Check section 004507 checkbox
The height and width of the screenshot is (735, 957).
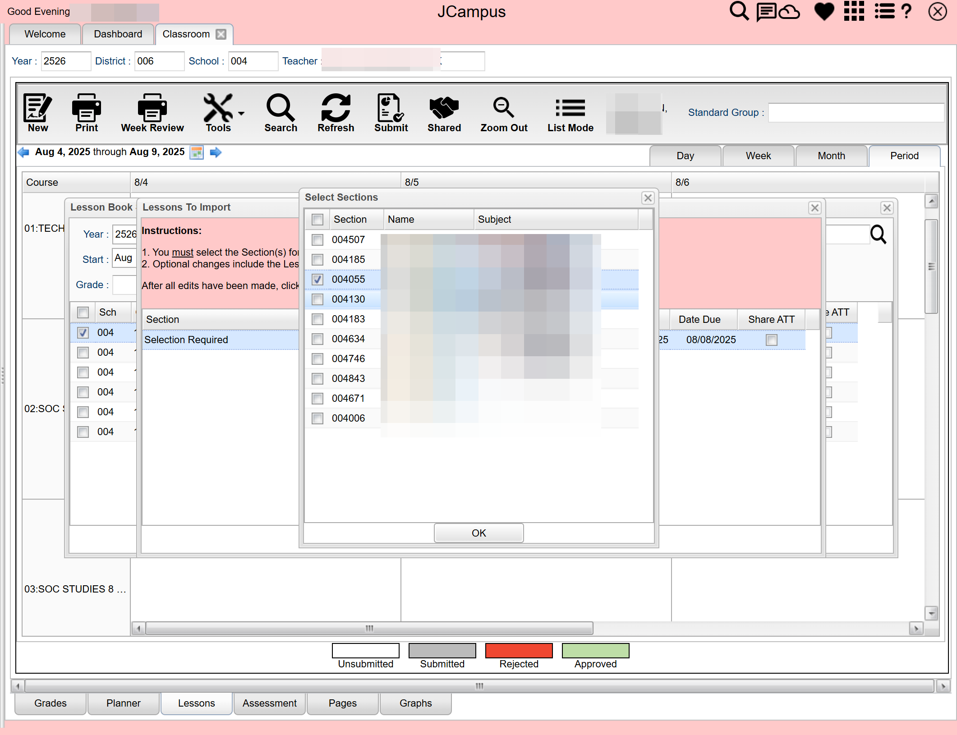[317, 240]
